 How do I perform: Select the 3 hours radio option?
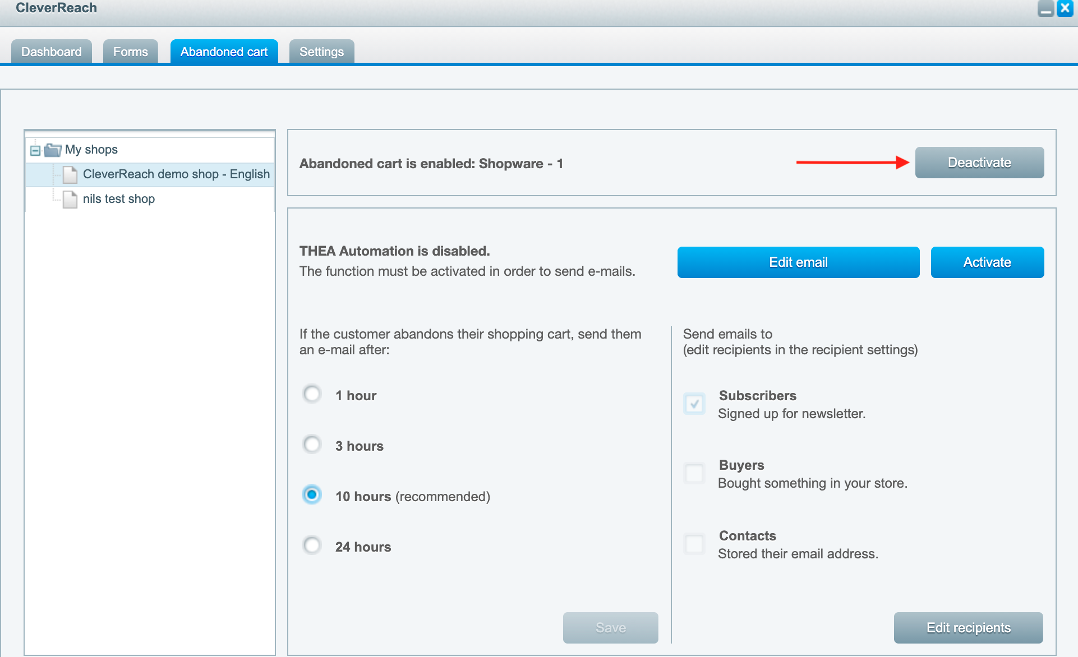(x=312, y=445)
